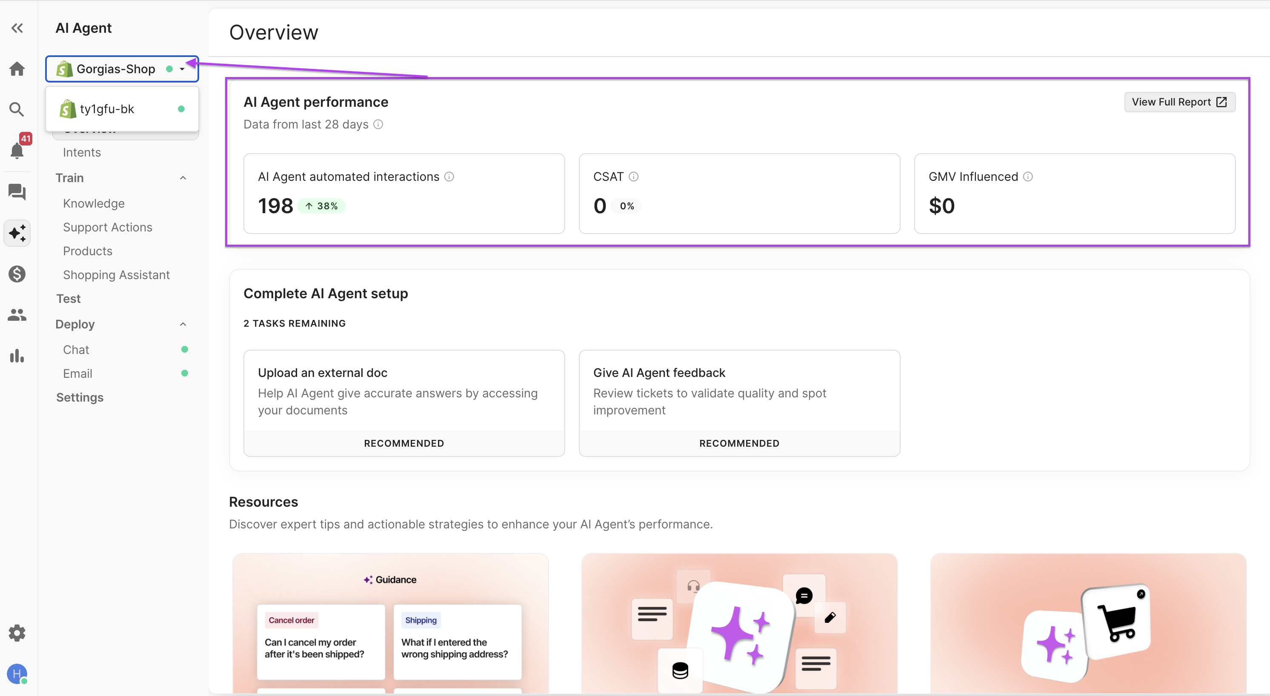The width and height of the screenshot is (1270, 696).
Task: Click the Shipping tag in Guidance card
Action: pos(421,620)
